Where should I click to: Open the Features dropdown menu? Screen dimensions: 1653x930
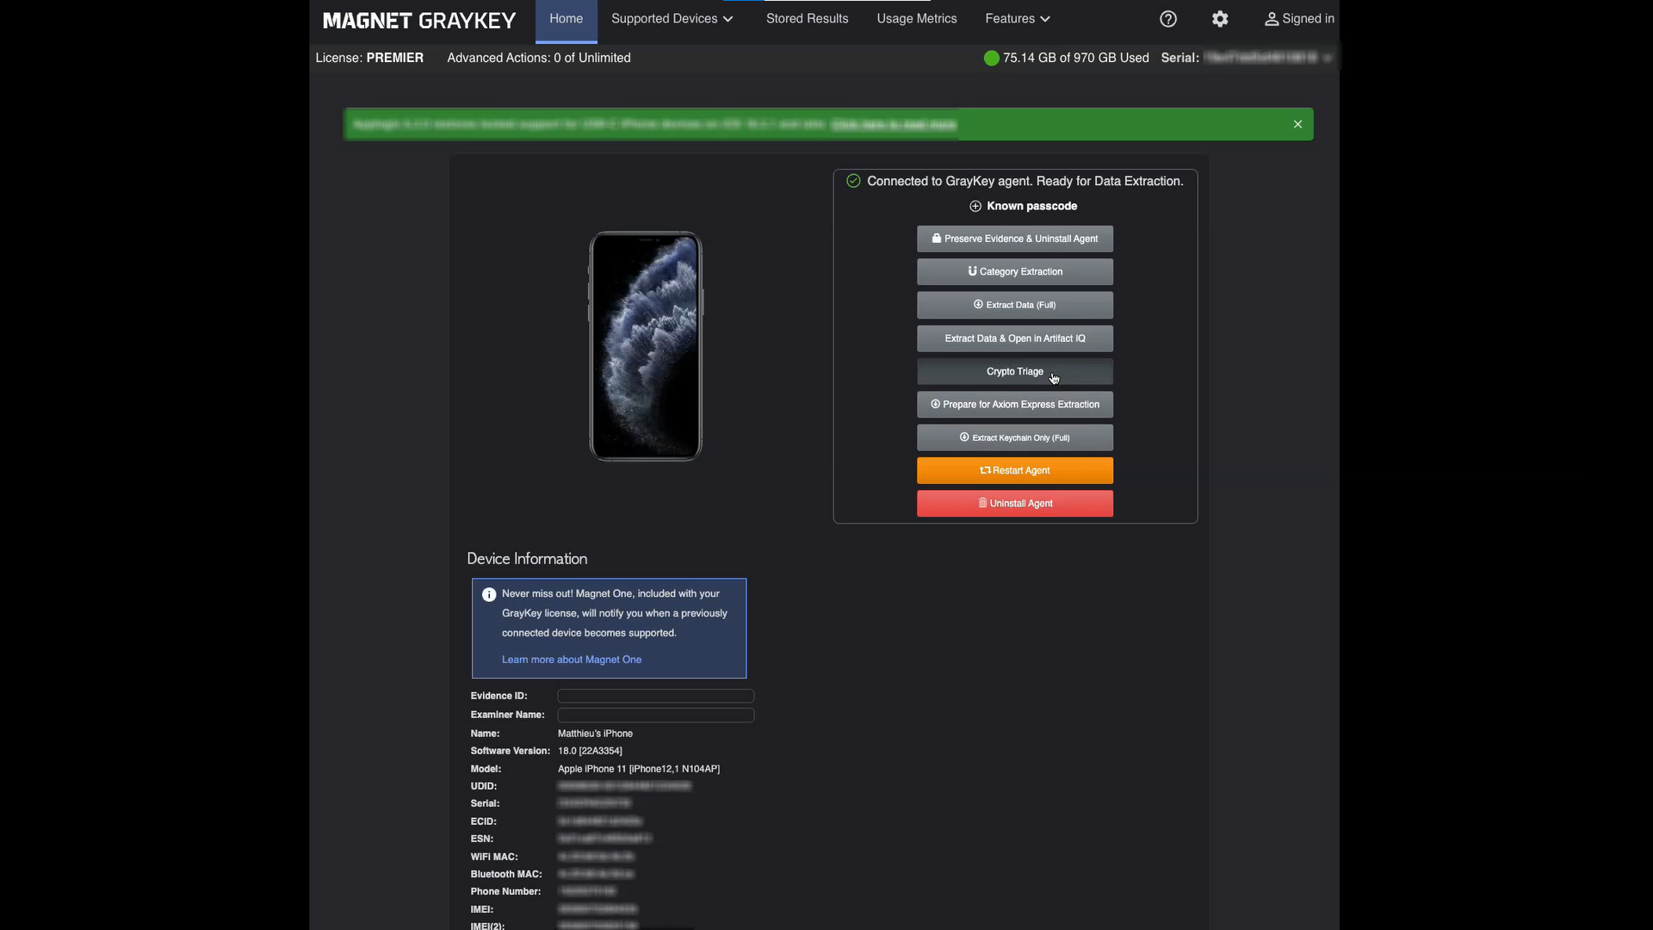(1018, 19)
